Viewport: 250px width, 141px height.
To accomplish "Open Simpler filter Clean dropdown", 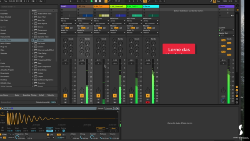I will tap(11, 137).
